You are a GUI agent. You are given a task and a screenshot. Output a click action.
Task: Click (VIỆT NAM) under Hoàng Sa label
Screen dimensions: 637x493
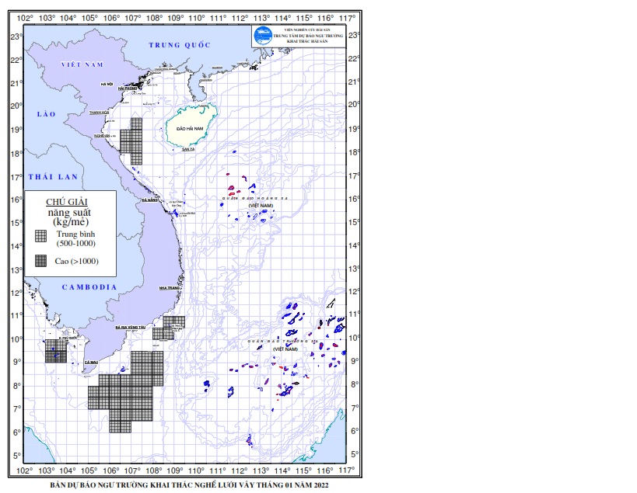261,206
